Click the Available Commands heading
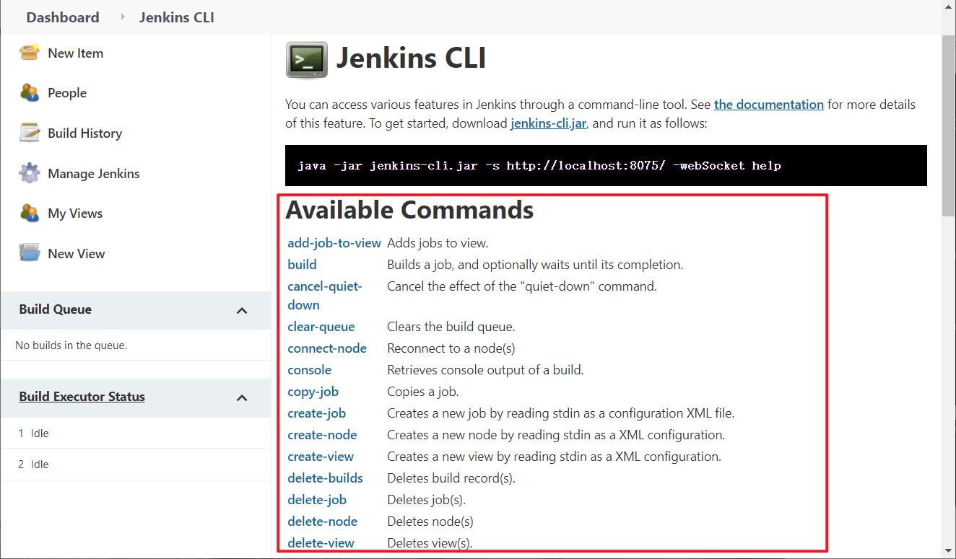The image size is (956, 559). pyautogui.click(x=409, y=210)
